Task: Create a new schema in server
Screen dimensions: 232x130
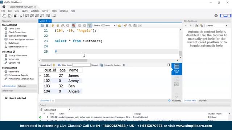Action: tap(22, 16)
